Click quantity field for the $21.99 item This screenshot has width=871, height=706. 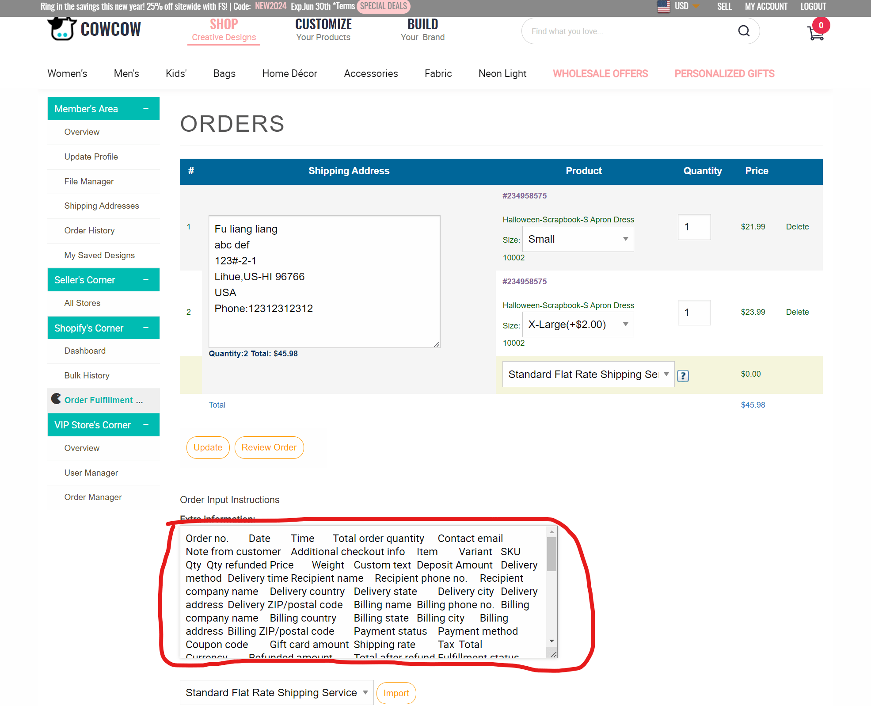tap(694, 227)
